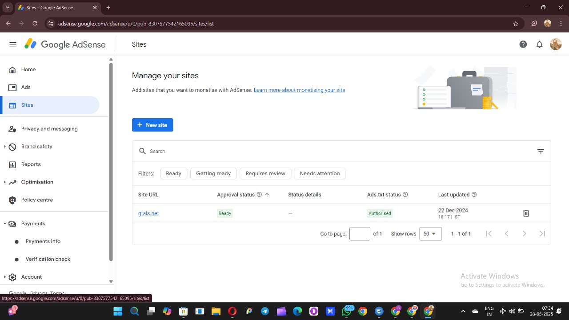This screenshot has height=320, width=569.
Task: Filter sites by Getting ready
Action: (213, 173)
